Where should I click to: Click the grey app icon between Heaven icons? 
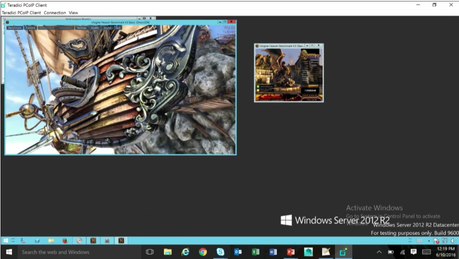point(107,240)
